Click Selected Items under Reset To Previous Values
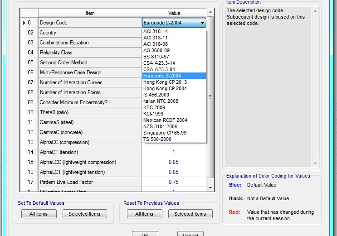Screen dimensions: 337x236 click(190, 214)
